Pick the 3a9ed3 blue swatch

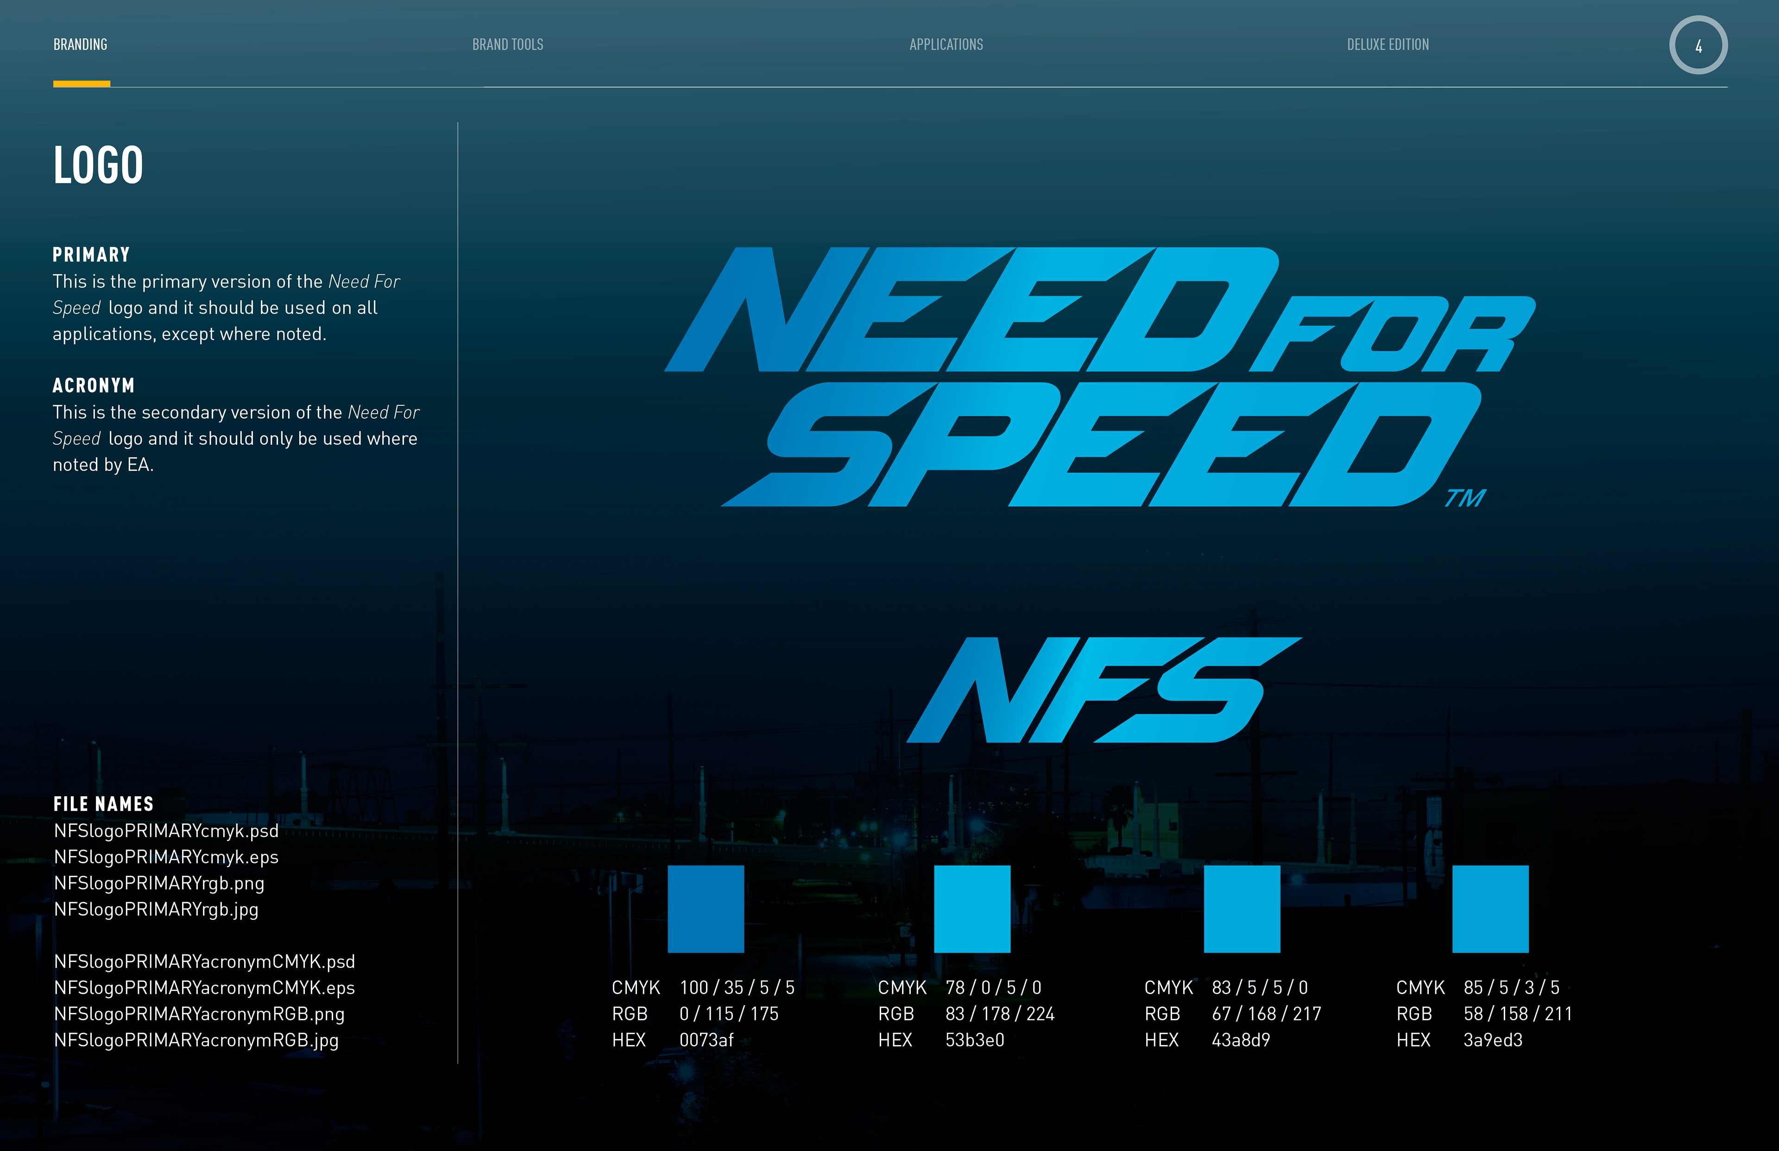click(1490, 909)
